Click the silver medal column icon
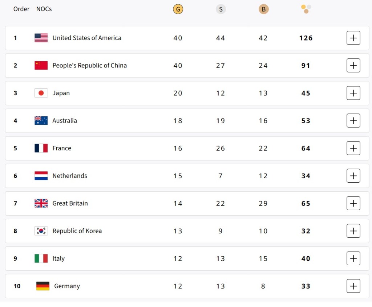The height and width of the screenshot is (307, 372). tap(221, 9)
